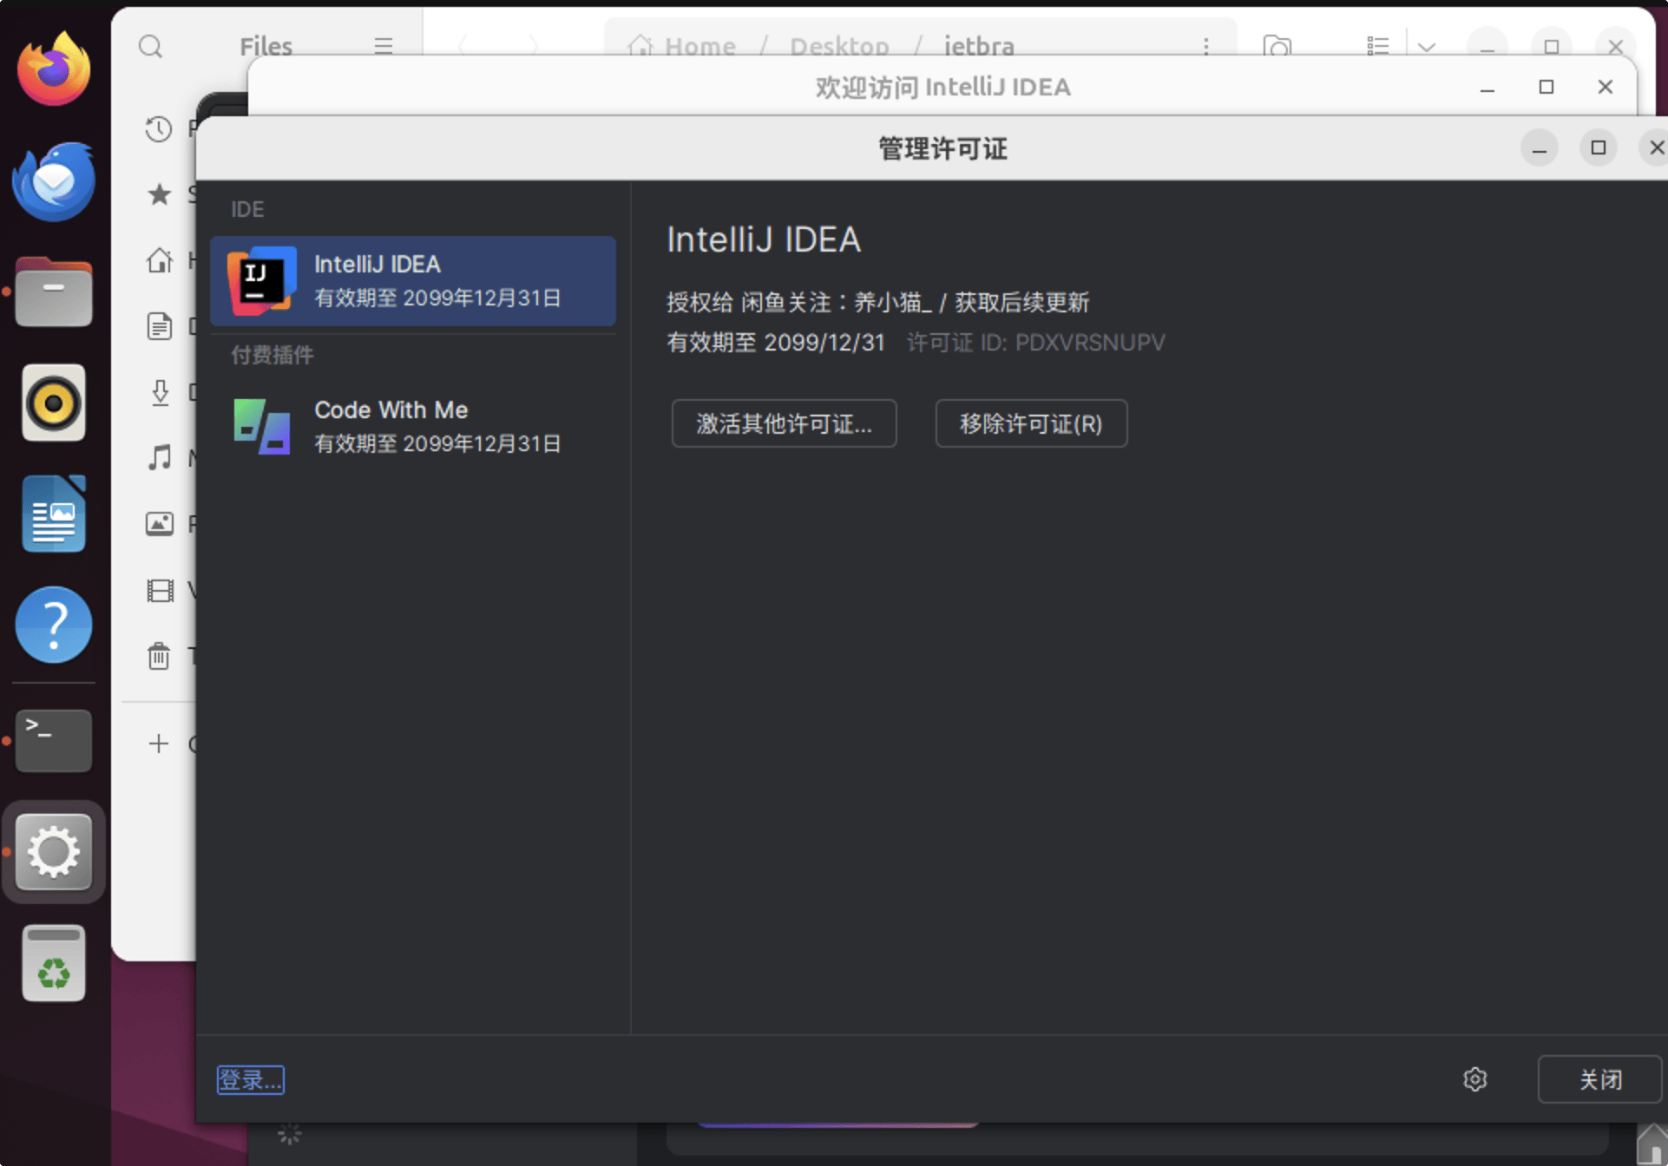Open Files app from the dock
The width and height of the screenshot is (1668, 1166).
(x=54, y=291)
